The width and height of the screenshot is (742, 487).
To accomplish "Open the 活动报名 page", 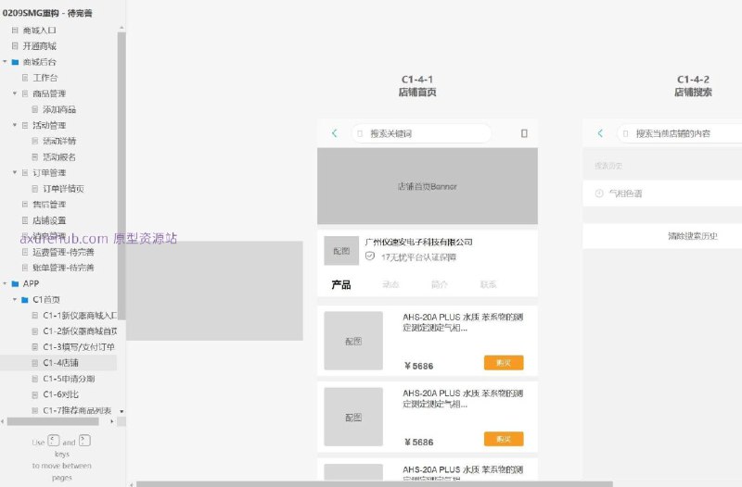I will click(x=59, y=157).
